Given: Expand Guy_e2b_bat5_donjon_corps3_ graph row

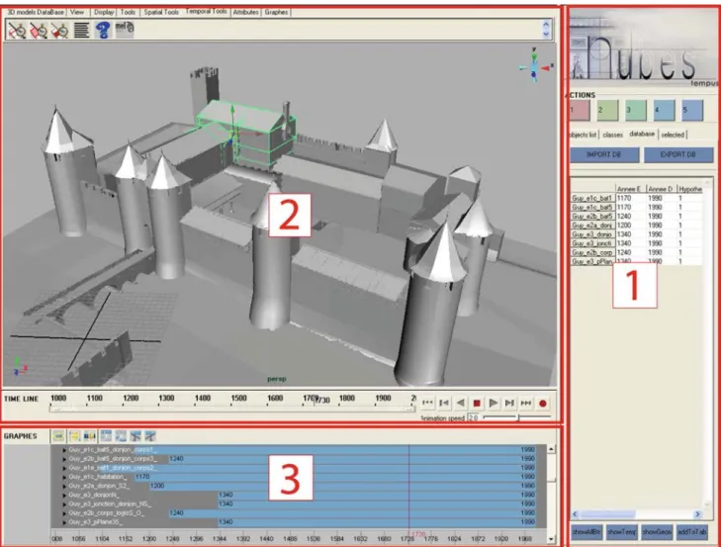Looking at the screenshot, I should tap(64, 459).
